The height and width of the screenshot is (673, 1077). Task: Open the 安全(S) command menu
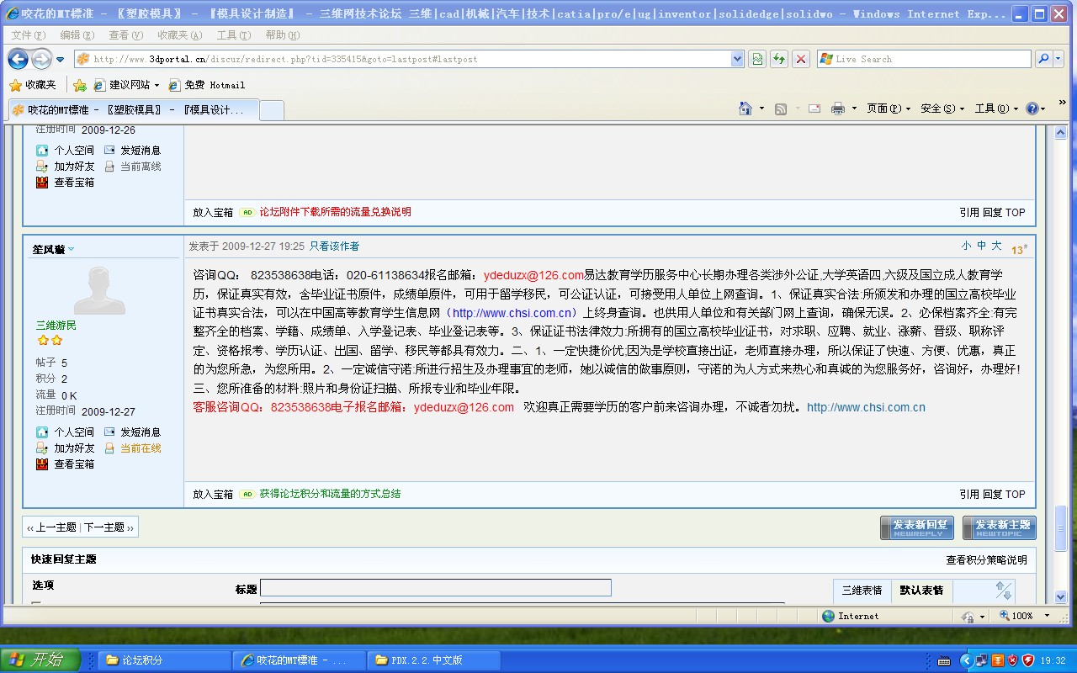click(942, 109)
